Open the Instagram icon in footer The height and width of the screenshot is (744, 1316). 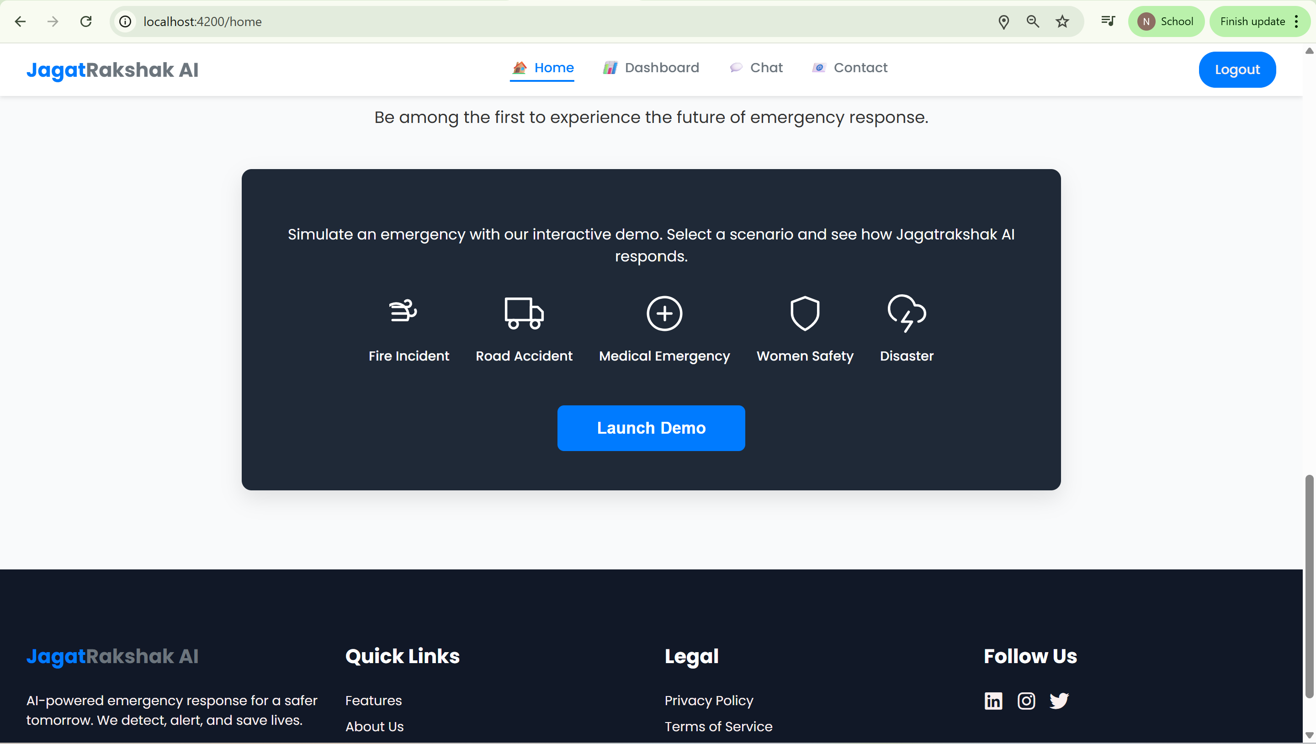tap(1026, 701)
